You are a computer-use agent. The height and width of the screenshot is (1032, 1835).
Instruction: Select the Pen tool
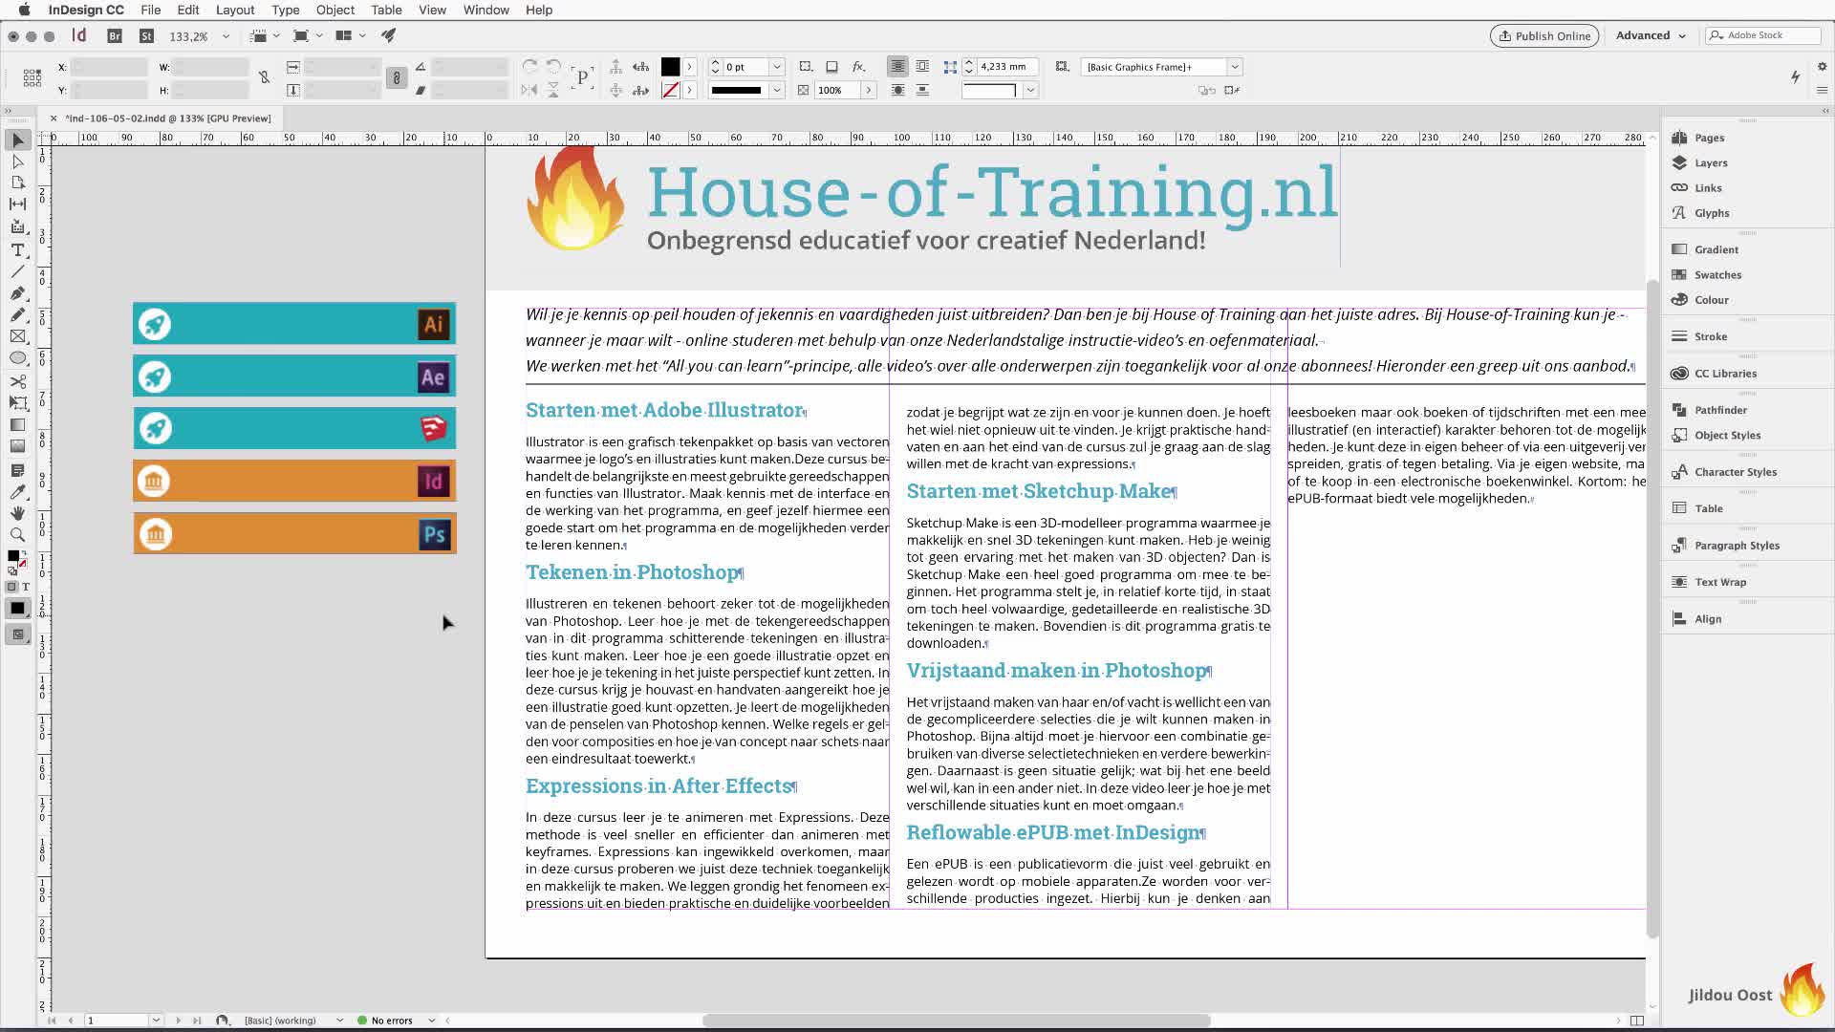point(17,293)
